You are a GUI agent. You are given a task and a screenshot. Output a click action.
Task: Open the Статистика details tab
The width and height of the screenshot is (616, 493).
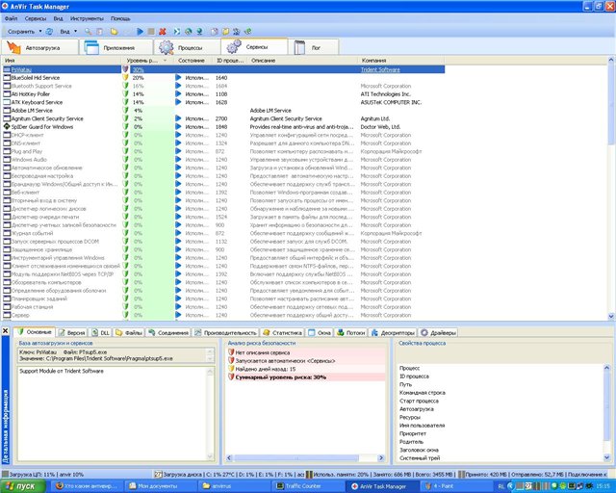tap(283, 332)
